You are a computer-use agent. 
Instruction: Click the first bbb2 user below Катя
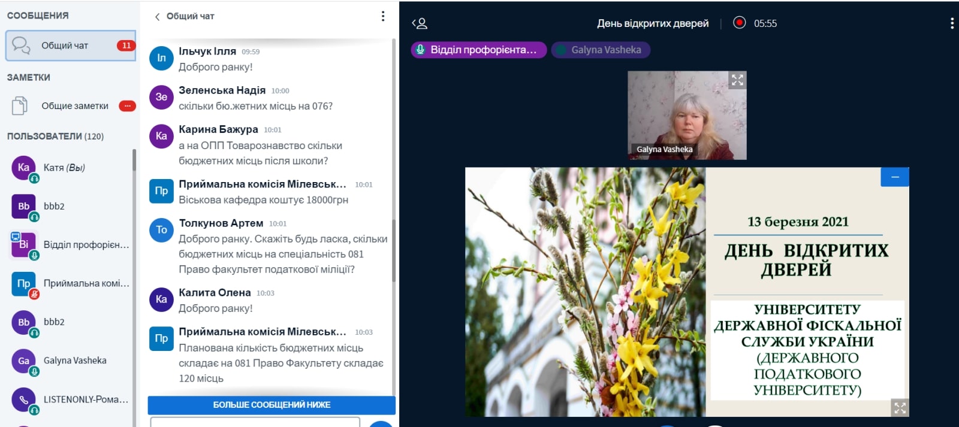pyautogui.click(x=71, y=206)
